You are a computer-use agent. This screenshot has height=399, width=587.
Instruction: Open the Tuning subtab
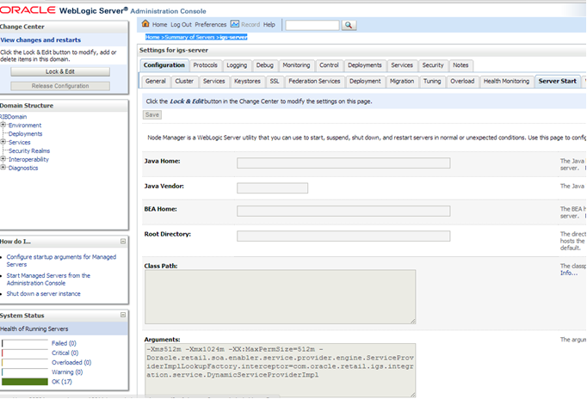[431, 81]
